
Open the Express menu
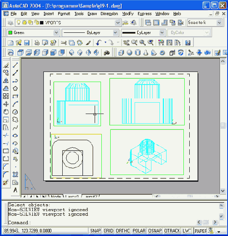144,14
